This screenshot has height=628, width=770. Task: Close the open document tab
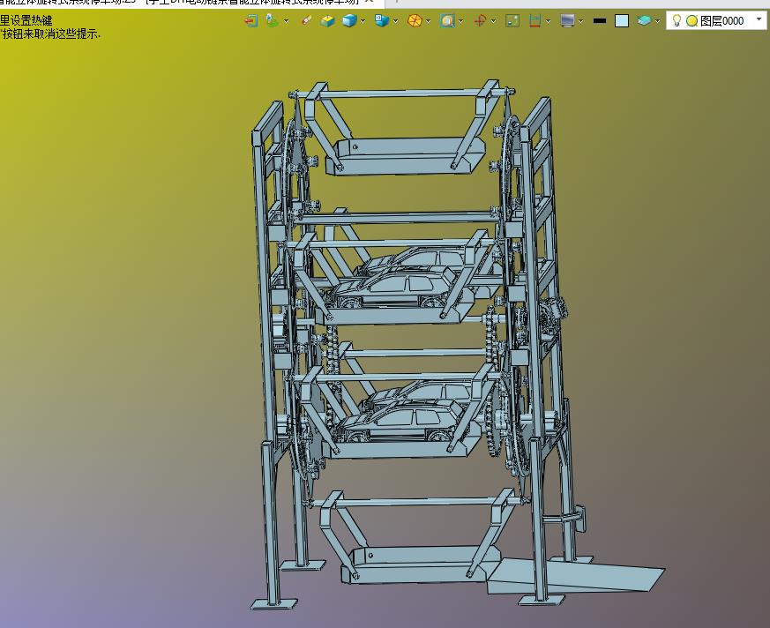(370, 2)
